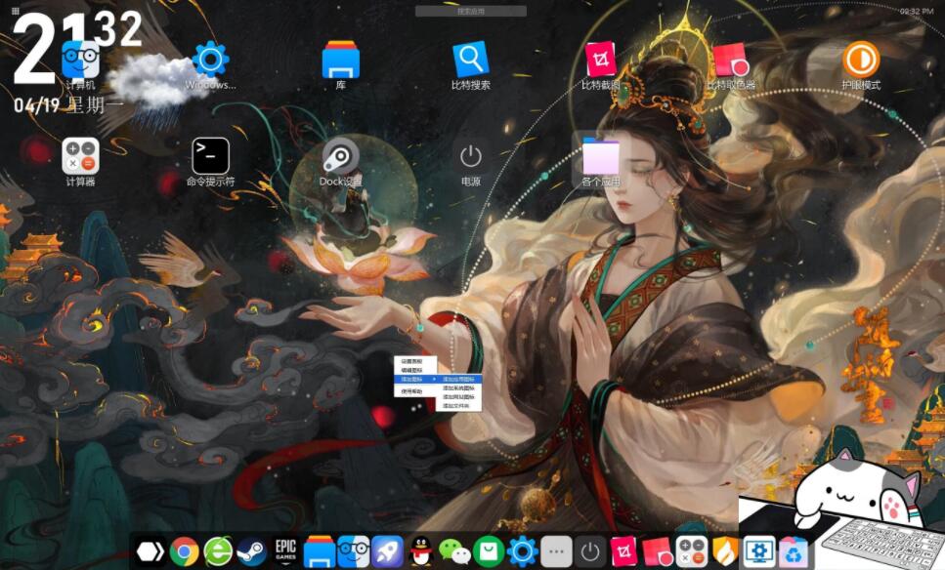Screen dimensions: 945x570
Task: Enable 护眼模式 from its desktop icon
Action: (861, 59)
